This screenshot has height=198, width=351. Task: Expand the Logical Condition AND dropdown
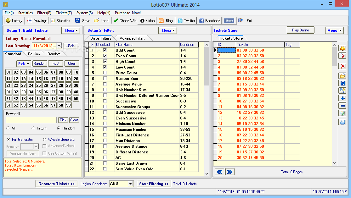130,184
